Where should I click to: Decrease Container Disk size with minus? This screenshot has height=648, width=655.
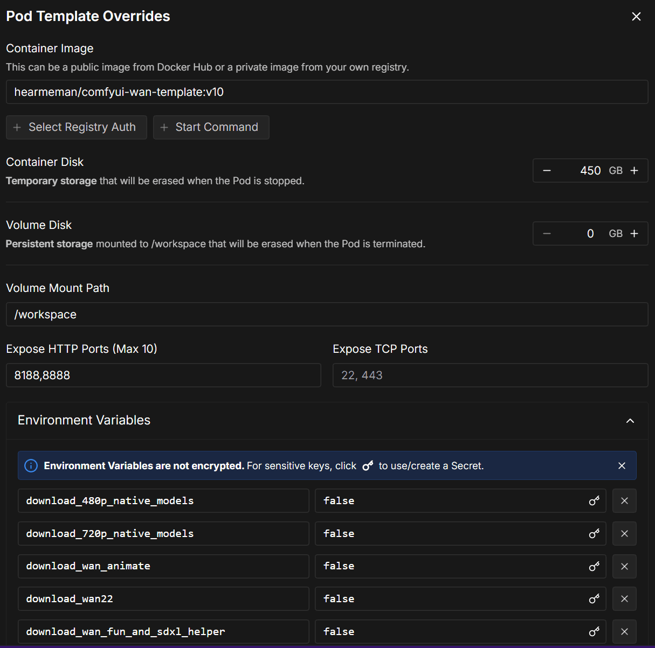click(x=547, y=171)
